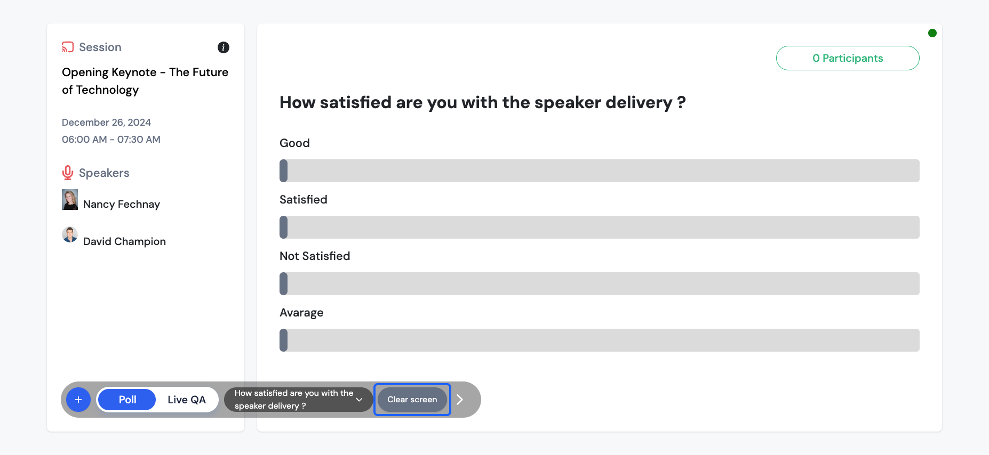Click the session info icon
This screenshot has width=989, height=455.
pyautogui.click(x=224, y=47)
